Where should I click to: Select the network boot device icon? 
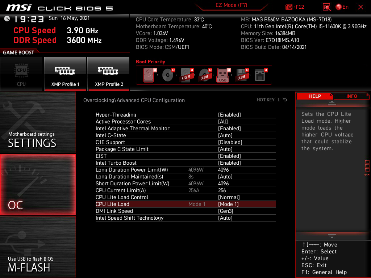[x=261, y=75]
